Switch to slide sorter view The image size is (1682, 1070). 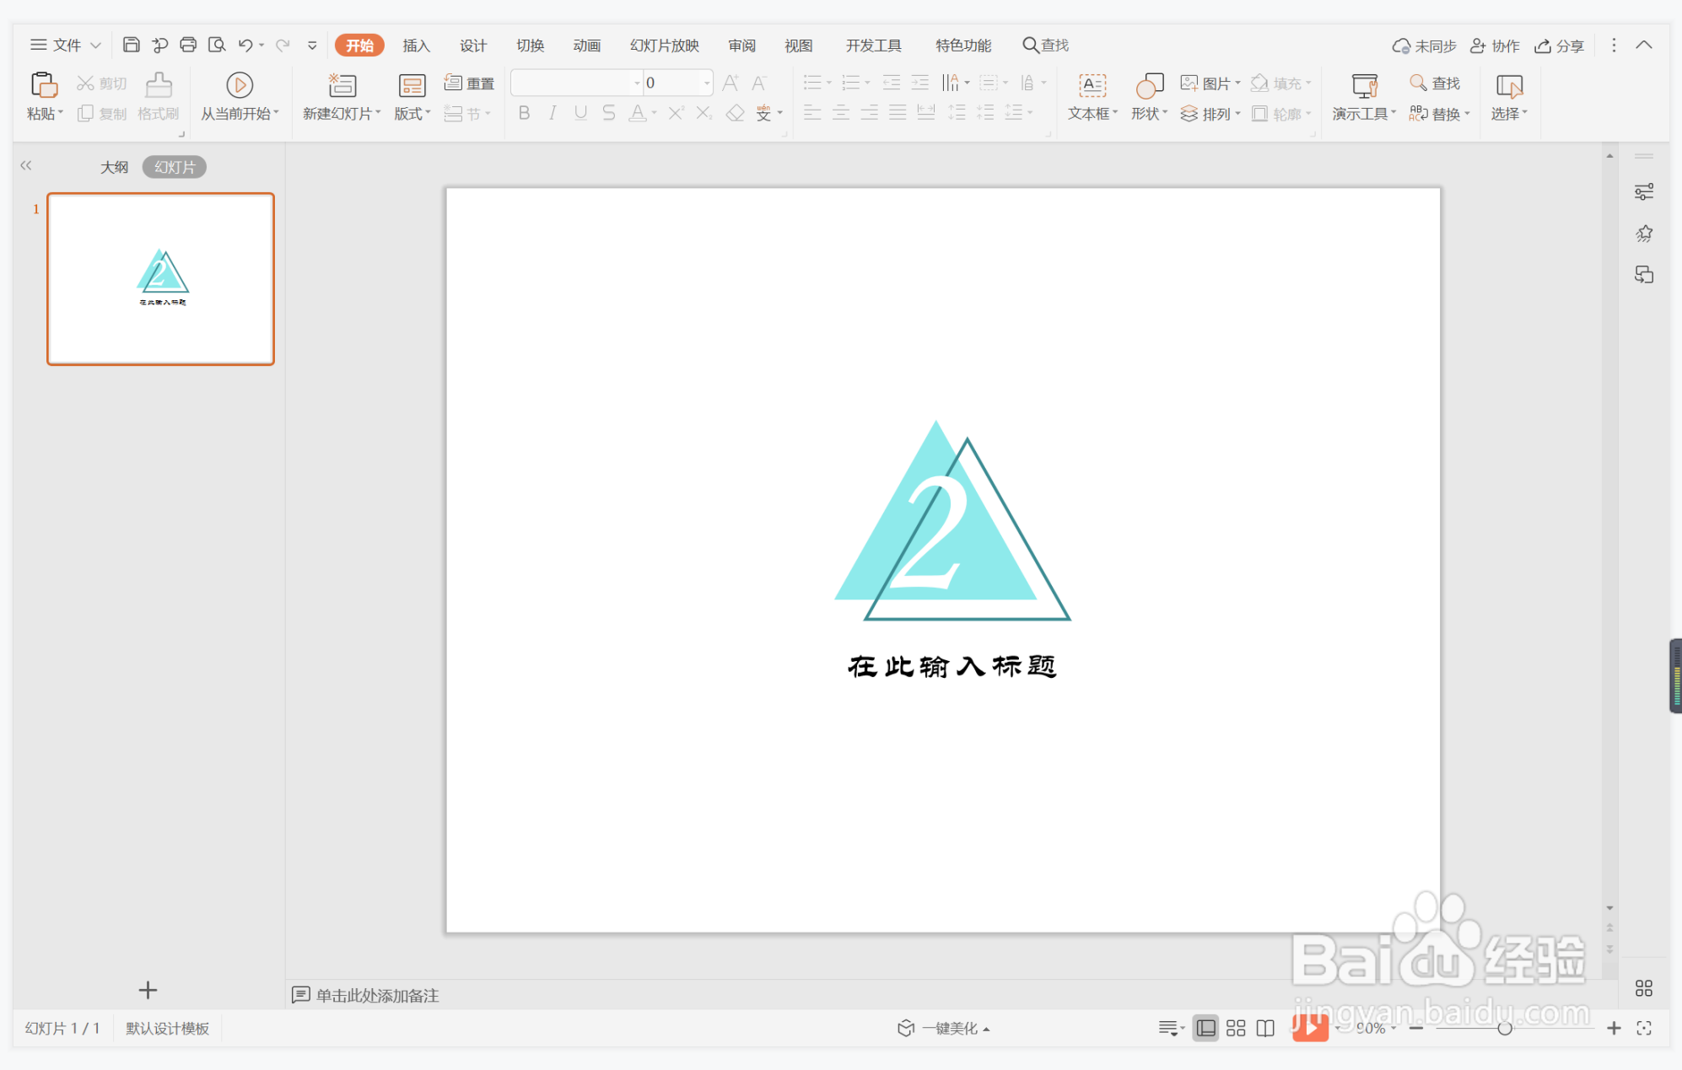pyautogui.click(x=1236, y=1028)
